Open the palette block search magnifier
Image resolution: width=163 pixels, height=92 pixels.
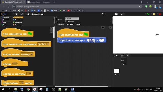[x=51, y=28]
